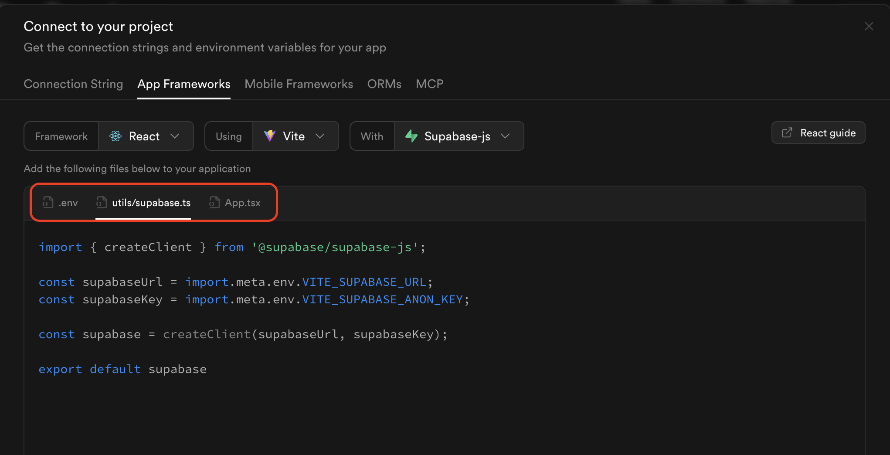Open the Mobile Frameworks tab
The image size is (890, 455).
coord(299,84)
